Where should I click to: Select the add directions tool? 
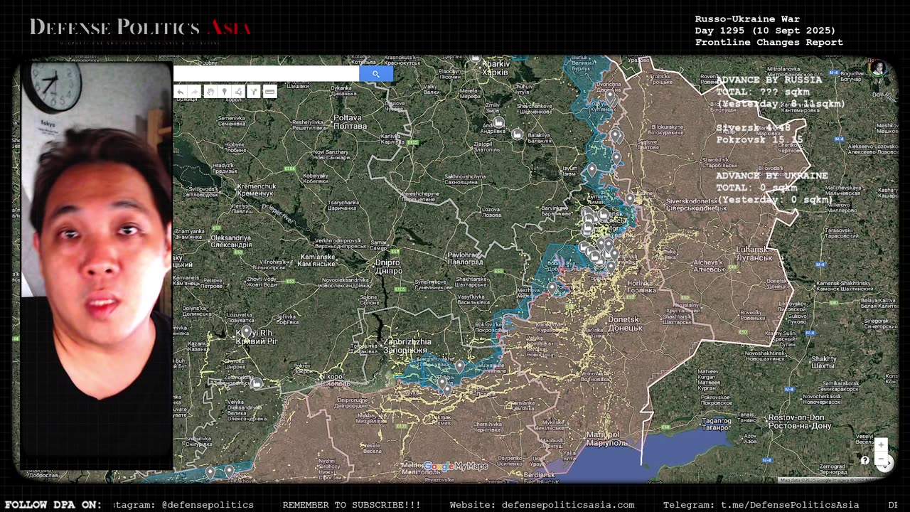253,92
